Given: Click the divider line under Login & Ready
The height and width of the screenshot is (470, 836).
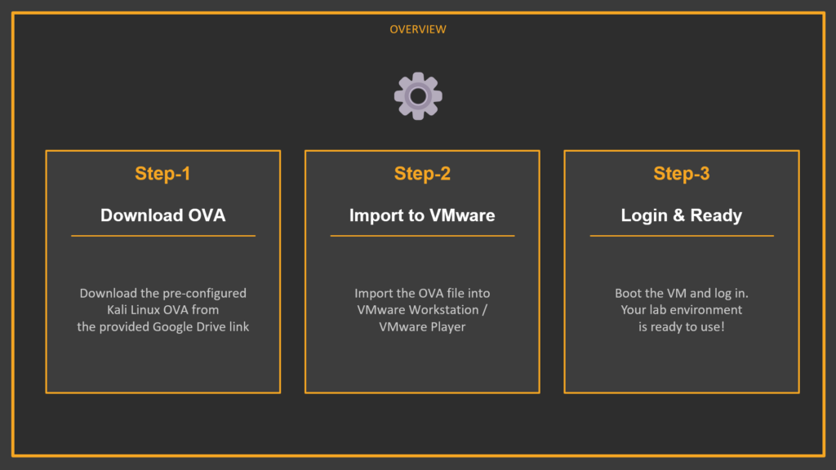Looking at the screenshot, I should click(x=682, y=236).
